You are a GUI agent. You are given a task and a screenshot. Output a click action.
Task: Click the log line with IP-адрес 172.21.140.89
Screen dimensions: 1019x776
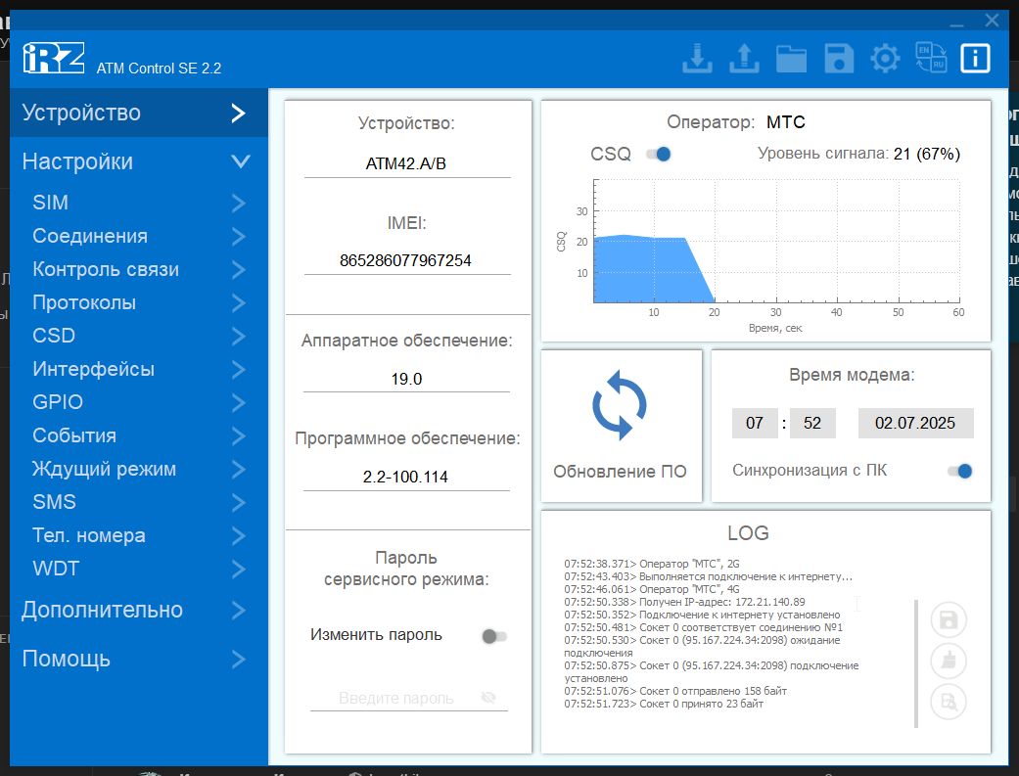[684, 602]
